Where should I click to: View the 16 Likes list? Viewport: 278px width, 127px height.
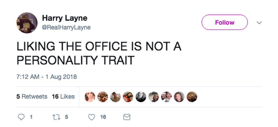point(63,97)
